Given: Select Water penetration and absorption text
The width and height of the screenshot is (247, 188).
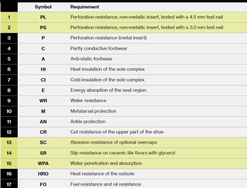Looking at the screenshot, I should (106, 163).
